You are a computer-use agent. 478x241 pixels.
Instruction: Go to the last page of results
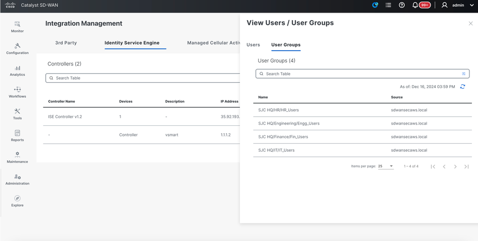coord(466,166)
